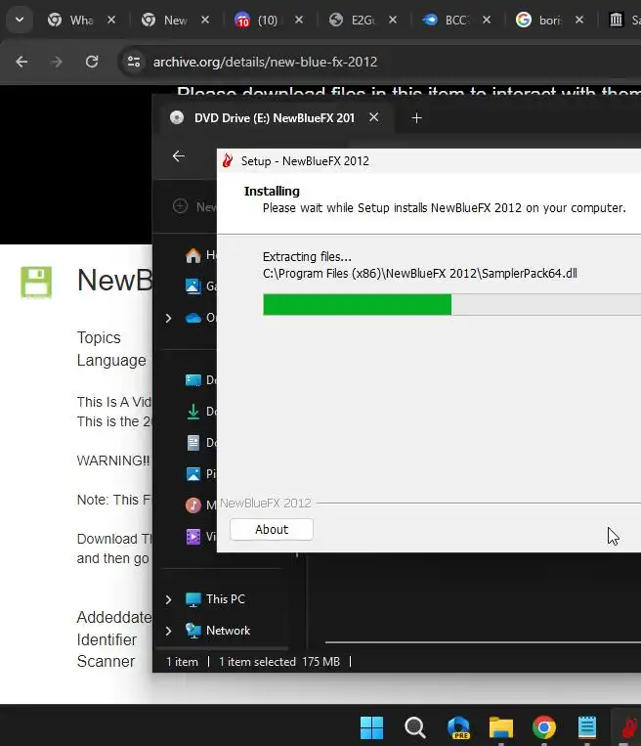Expand This PC tree node
The height and width of the screenshot is (746, 641).
(168, 599)
